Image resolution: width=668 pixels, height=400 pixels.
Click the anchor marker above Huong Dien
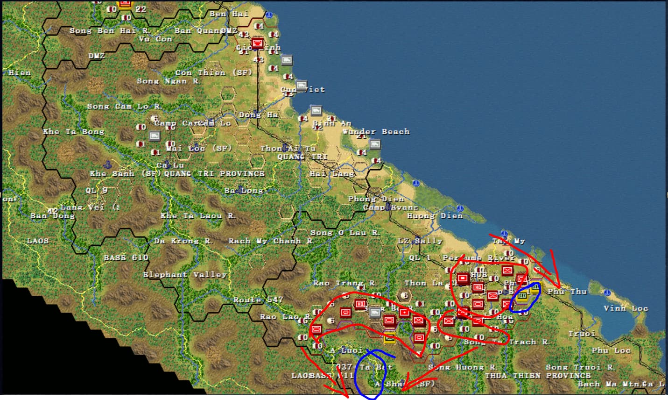coord(460,208)
